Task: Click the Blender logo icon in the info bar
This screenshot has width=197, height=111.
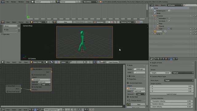Action: [101, 2]
